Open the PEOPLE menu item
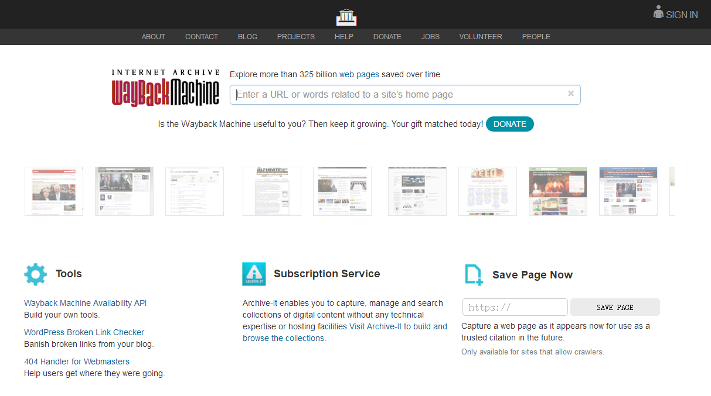 pos(536,36)
